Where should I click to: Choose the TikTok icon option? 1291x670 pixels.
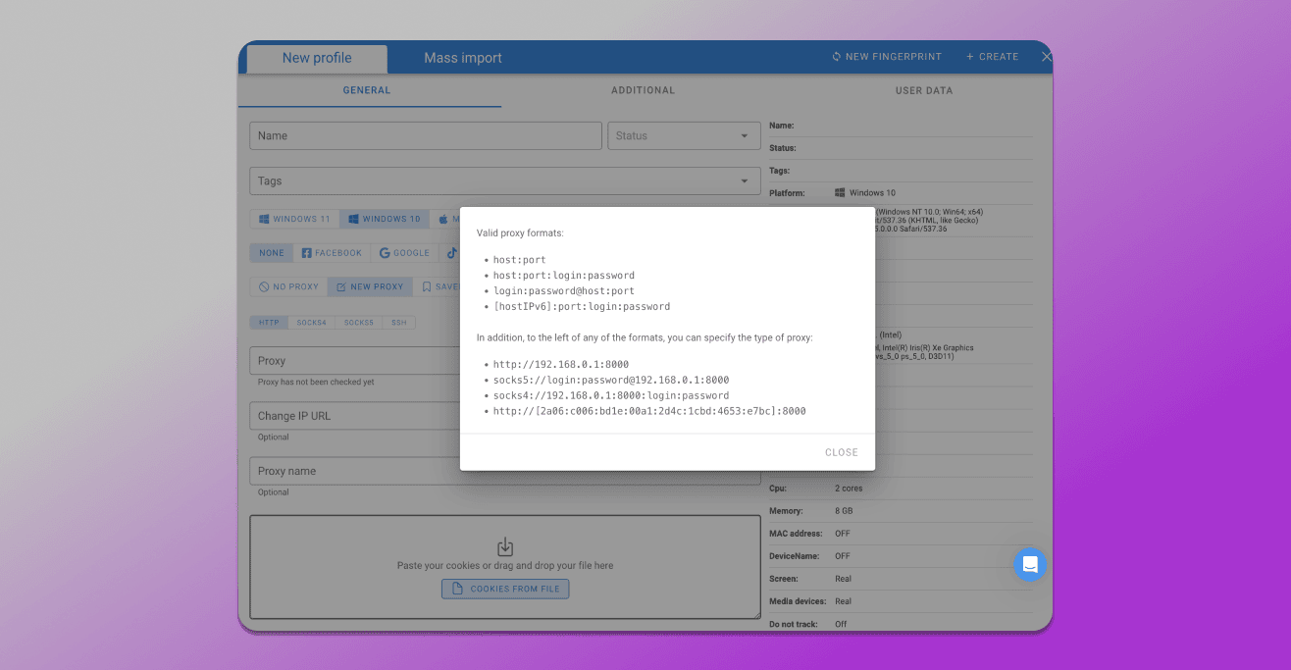(x=451, y=253)
